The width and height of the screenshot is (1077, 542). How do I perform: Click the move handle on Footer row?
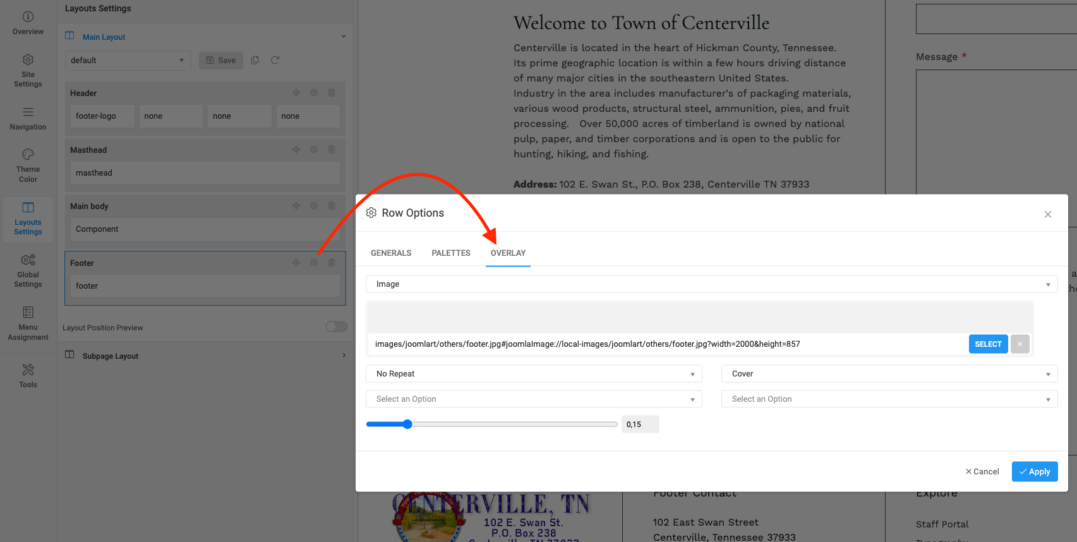click(296, 263)
